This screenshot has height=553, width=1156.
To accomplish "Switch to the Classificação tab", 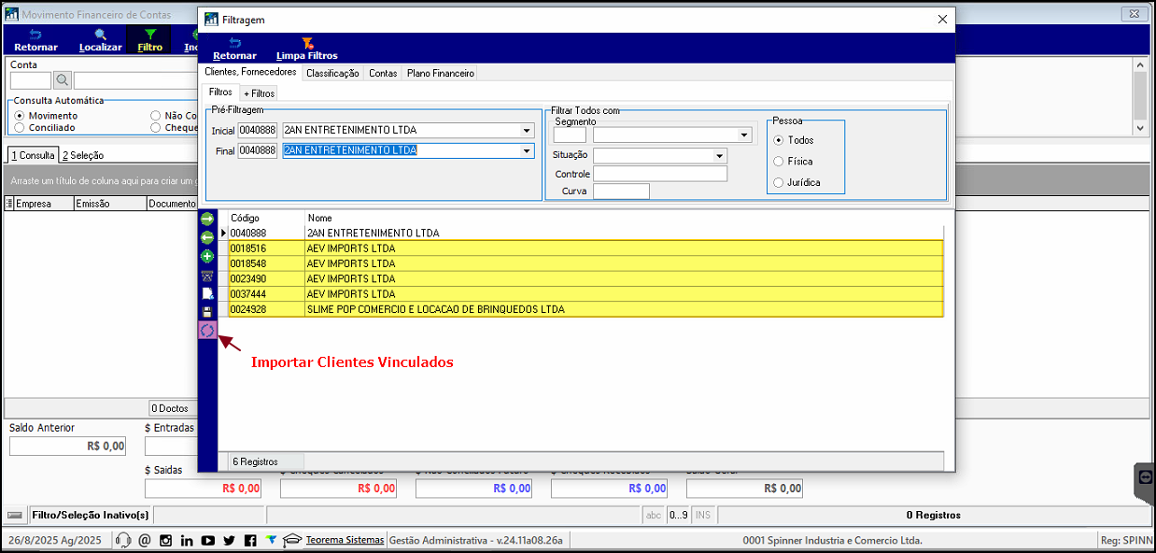I will pyautogui.click(x=332, y=73).
